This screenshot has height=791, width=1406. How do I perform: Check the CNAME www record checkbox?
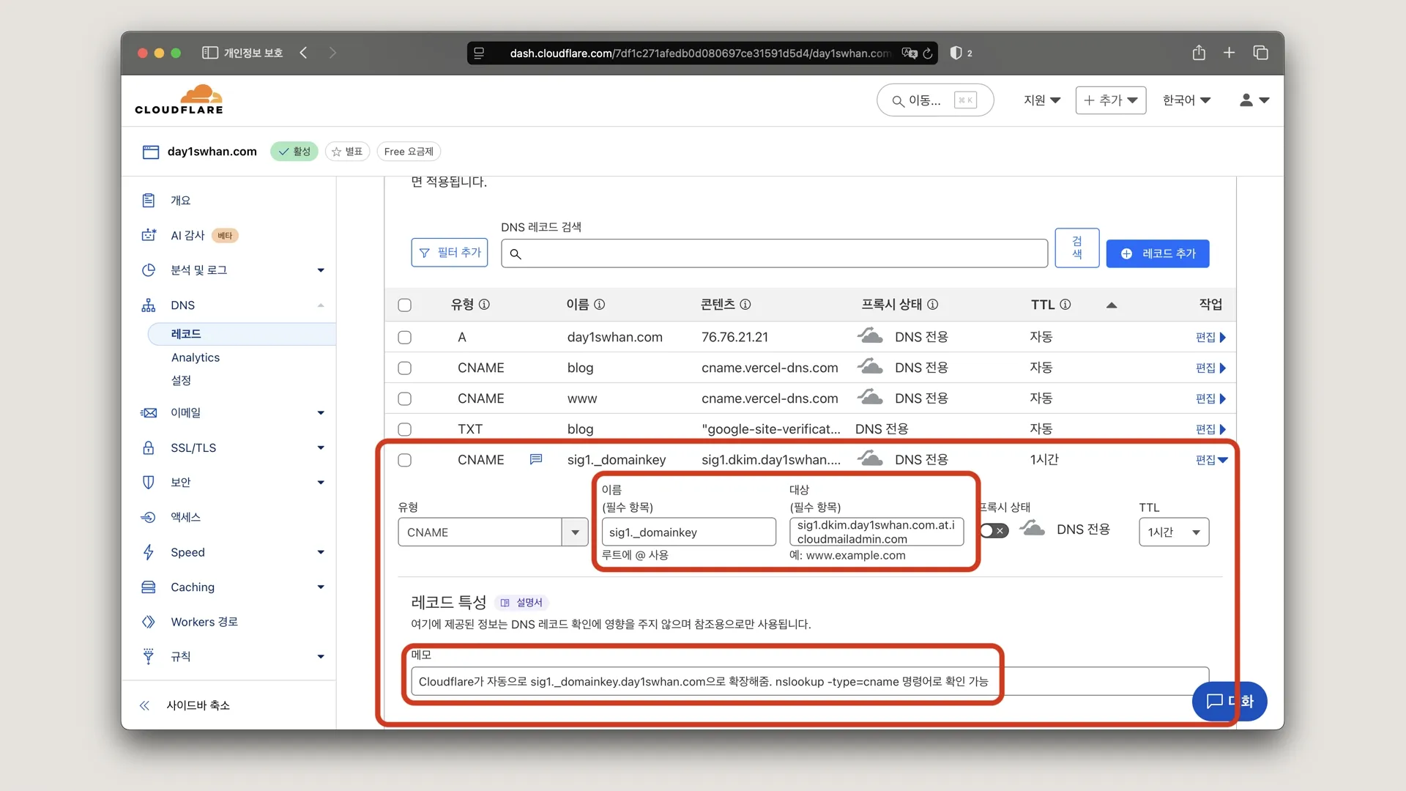[404, 399]
